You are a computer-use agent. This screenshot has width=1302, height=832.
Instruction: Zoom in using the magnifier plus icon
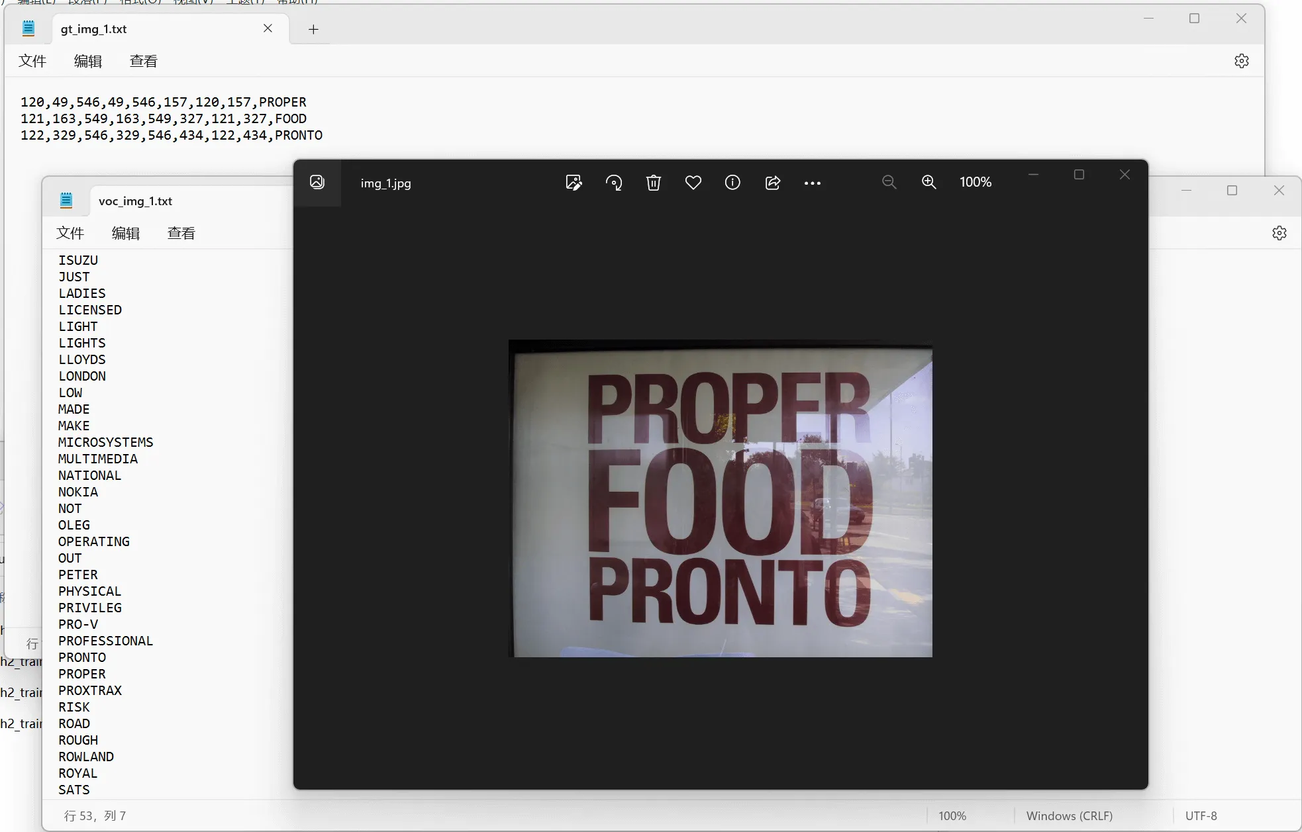(929, 182)
